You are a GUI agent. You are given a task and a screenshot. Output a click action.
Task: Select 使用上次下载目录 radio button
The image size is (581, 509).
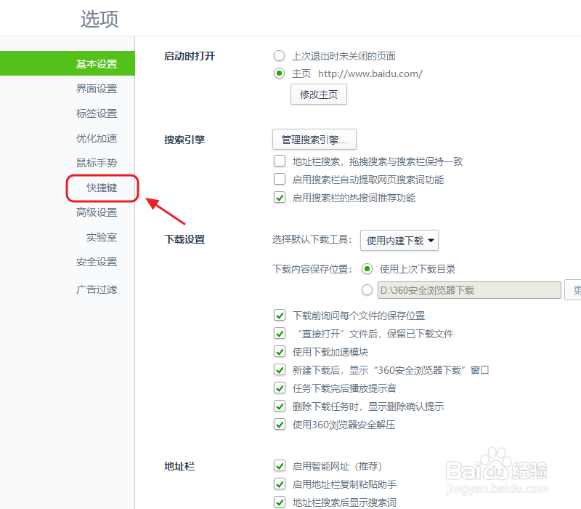point(367,269)
